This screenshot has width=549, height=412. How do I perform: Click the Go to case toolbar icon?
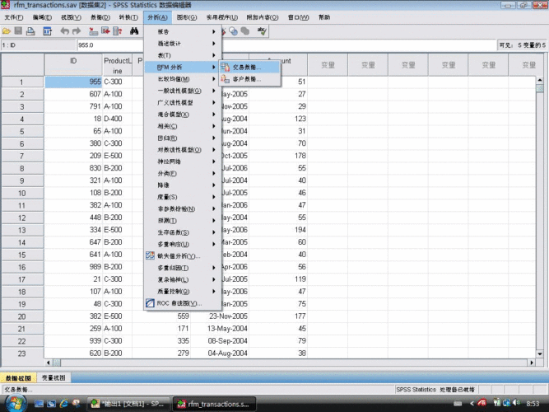[93, 31]
